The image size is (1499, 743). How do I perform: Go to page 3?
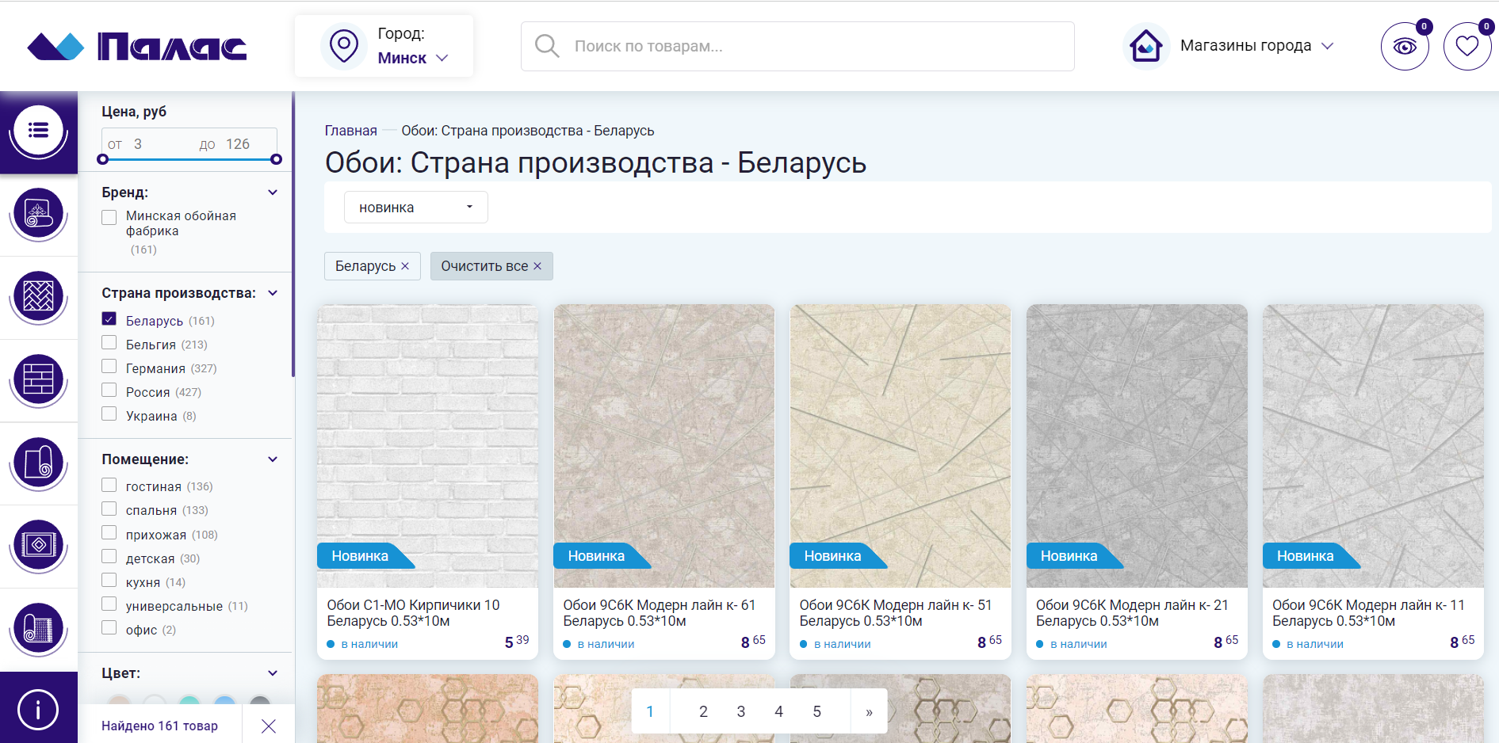(x=741, y=711)
